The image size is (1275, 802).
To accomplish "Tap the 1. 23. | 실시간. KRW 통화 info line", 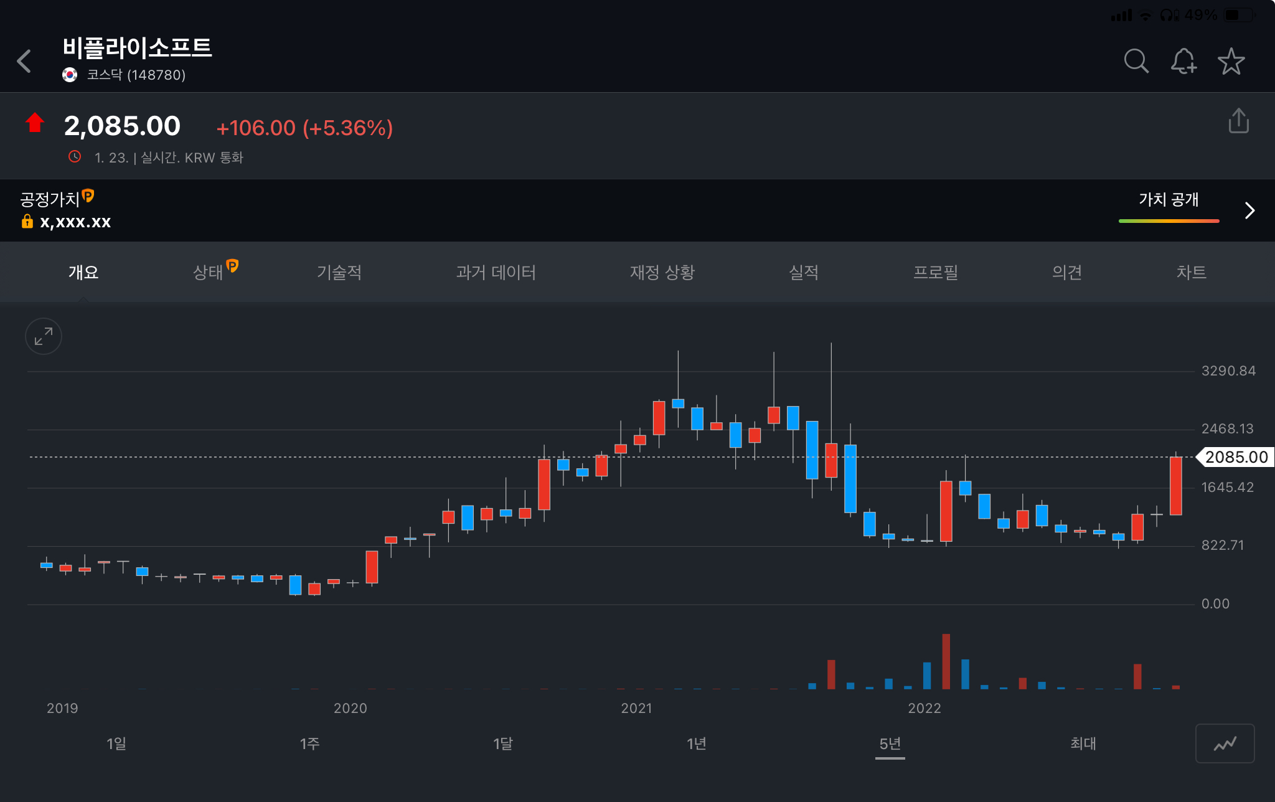I will (x=168, y=158).
